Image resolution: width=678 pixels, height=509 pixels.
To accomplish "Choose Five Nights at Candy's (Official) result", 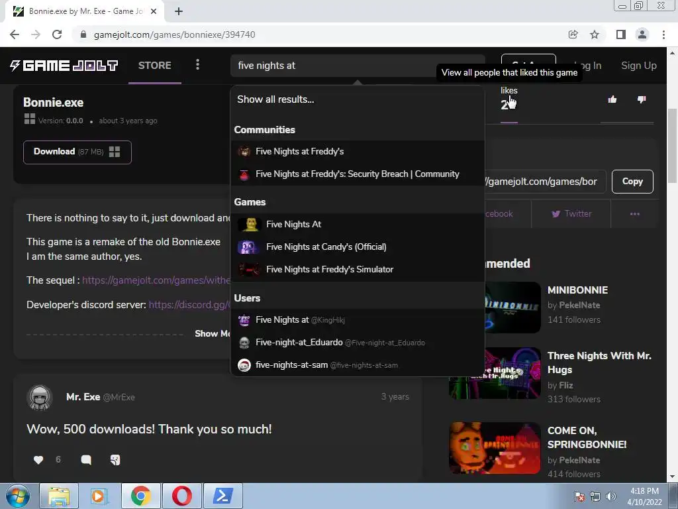I will tap(357, 247).
